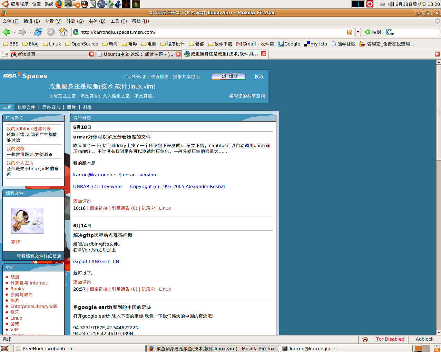
Task: Click the printer icon in top panel
Action: coord(383,4)
